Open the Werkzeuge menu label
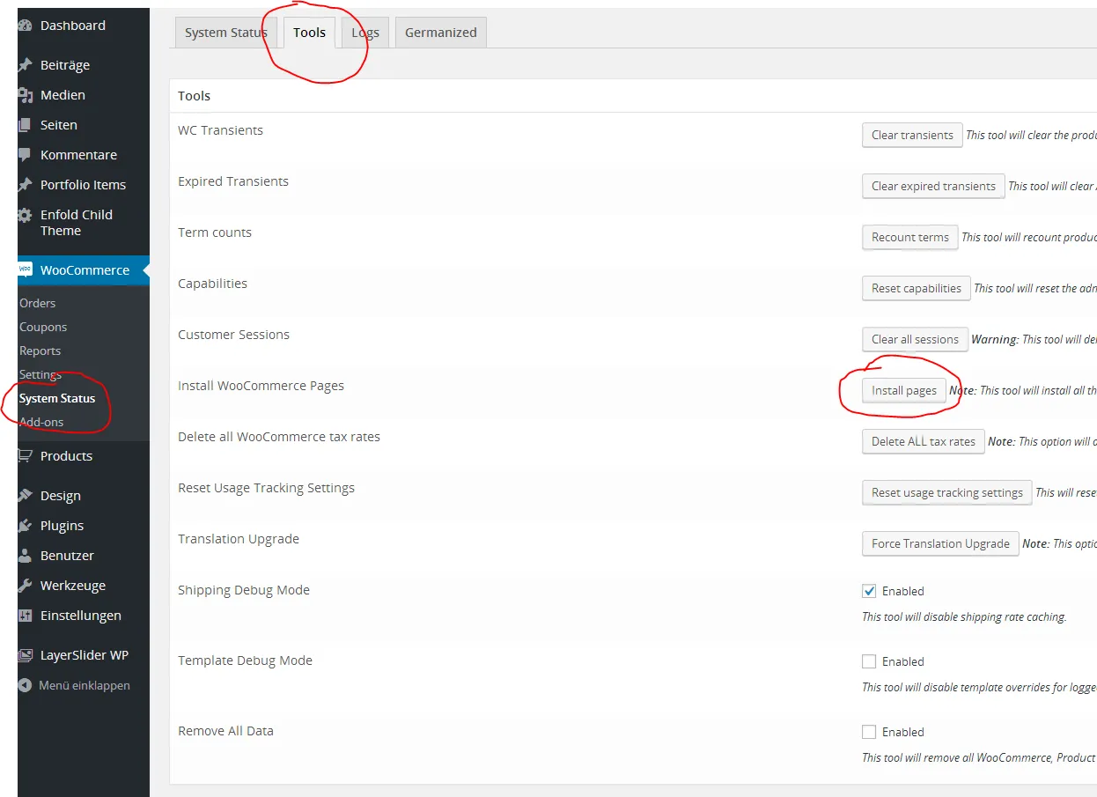This screenshot has width=1097, height=797. (73, 586)
